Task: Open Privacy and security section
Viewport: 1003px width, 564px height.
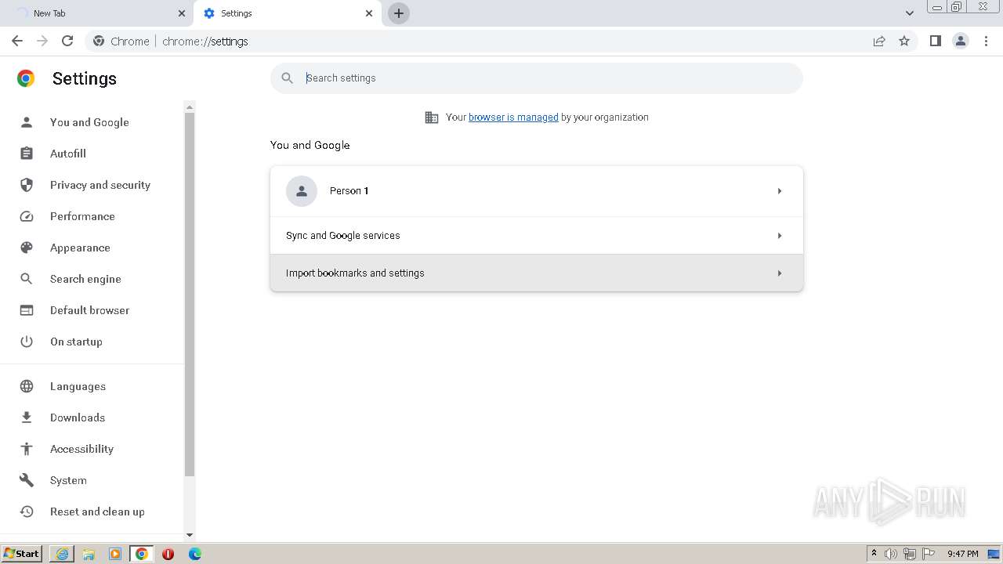Action: [x=100, y=185]
